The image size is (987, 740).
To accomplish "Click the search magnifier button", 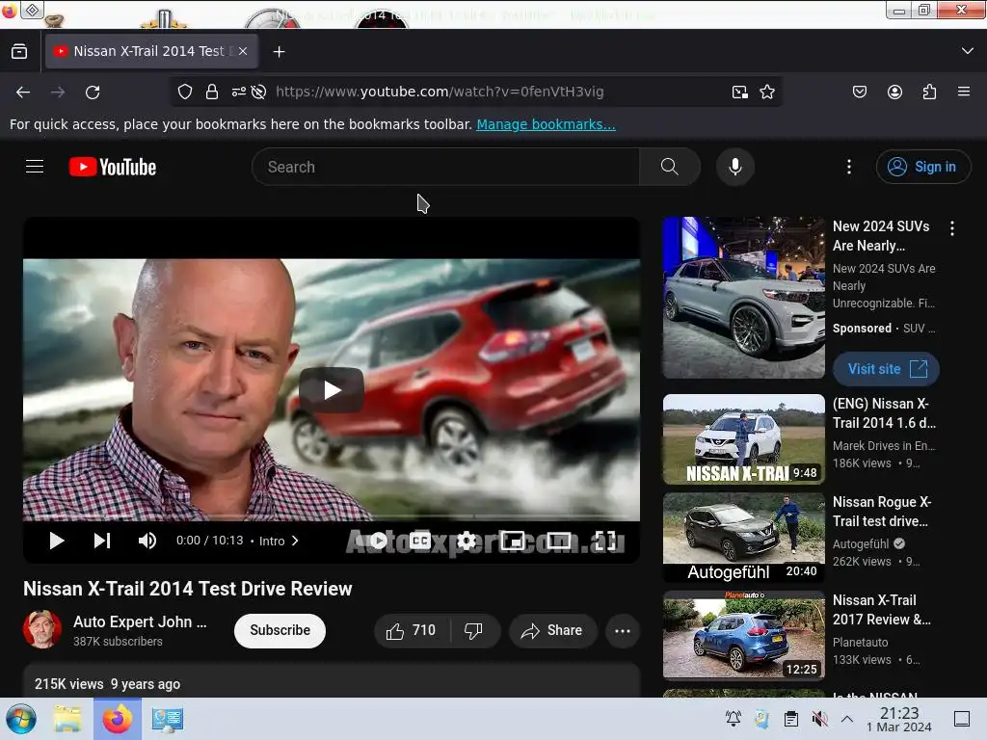I will (669, 167).
